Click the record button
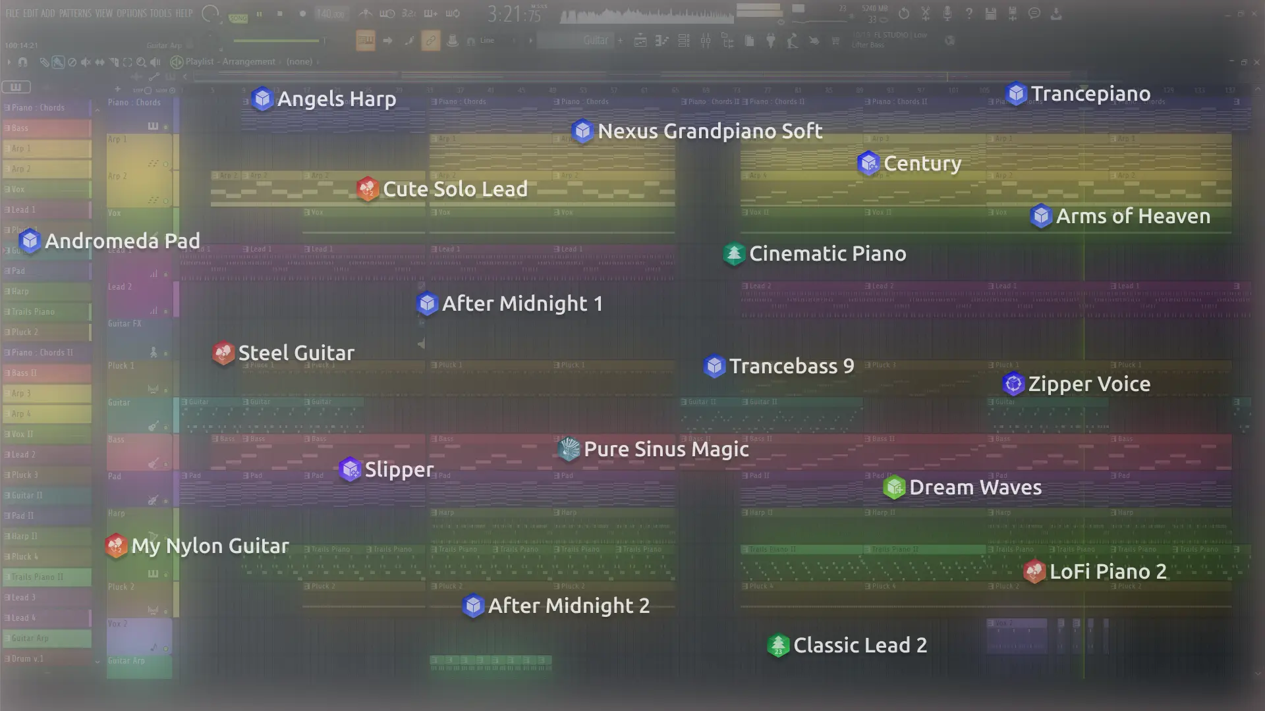 point(302,13)
